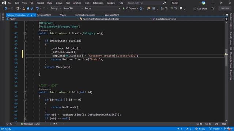Click the Live Share icon
This screenshot has width=234, height=131.
click(x=195, y=9)
